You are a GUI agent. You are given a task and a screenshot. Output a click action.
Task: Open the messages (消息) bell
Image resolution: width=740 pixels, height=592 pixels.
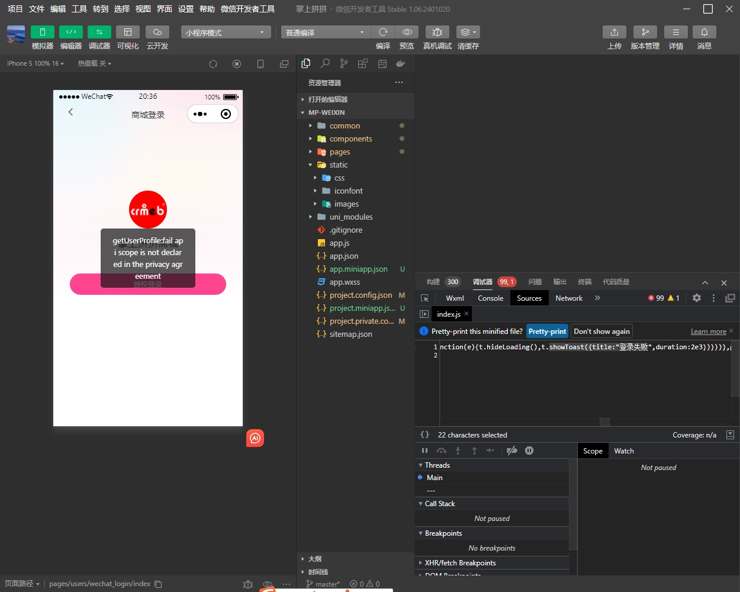704,32
